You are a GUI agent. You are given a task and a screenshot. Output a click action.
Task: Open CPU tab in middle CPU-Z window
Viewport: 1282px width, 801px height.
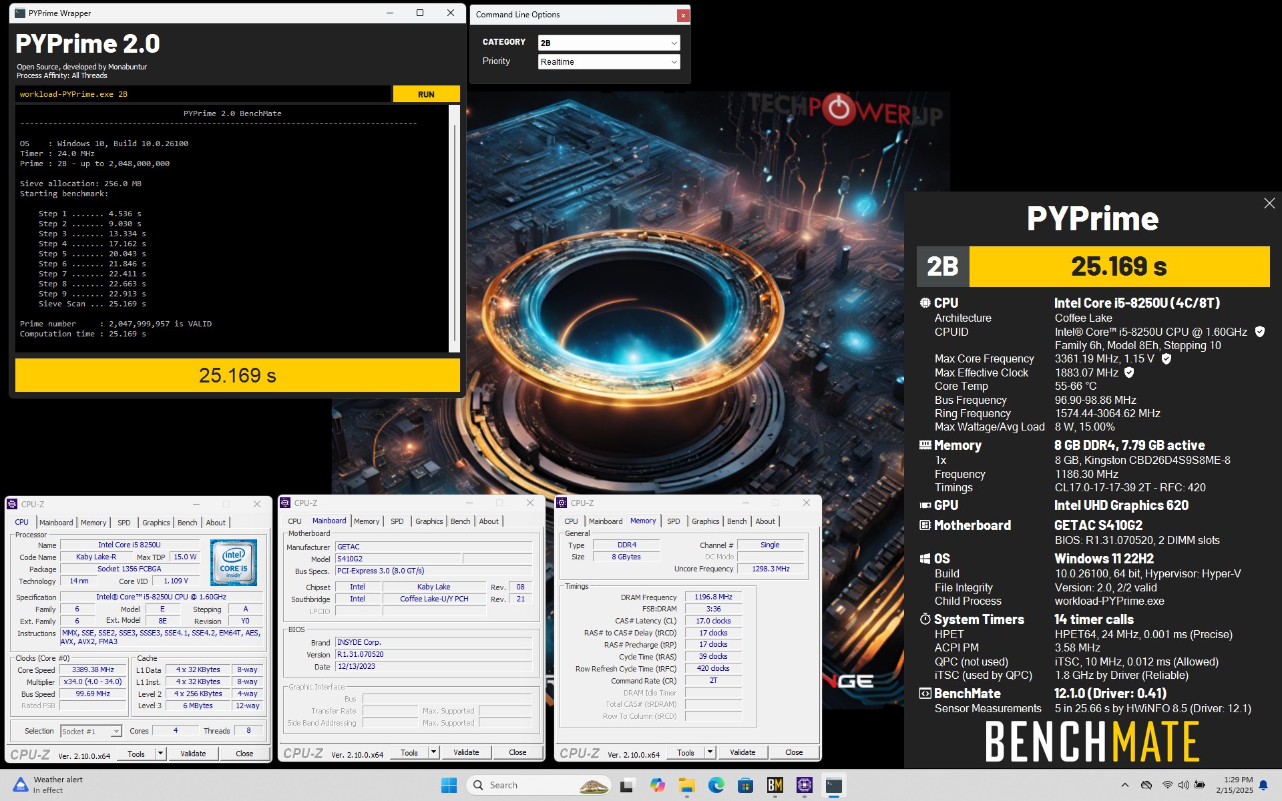point(294,521)
